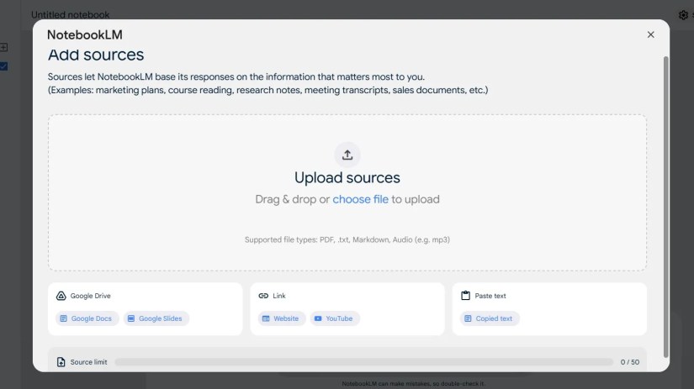Click the Upload sources heading

click(347, 178)
